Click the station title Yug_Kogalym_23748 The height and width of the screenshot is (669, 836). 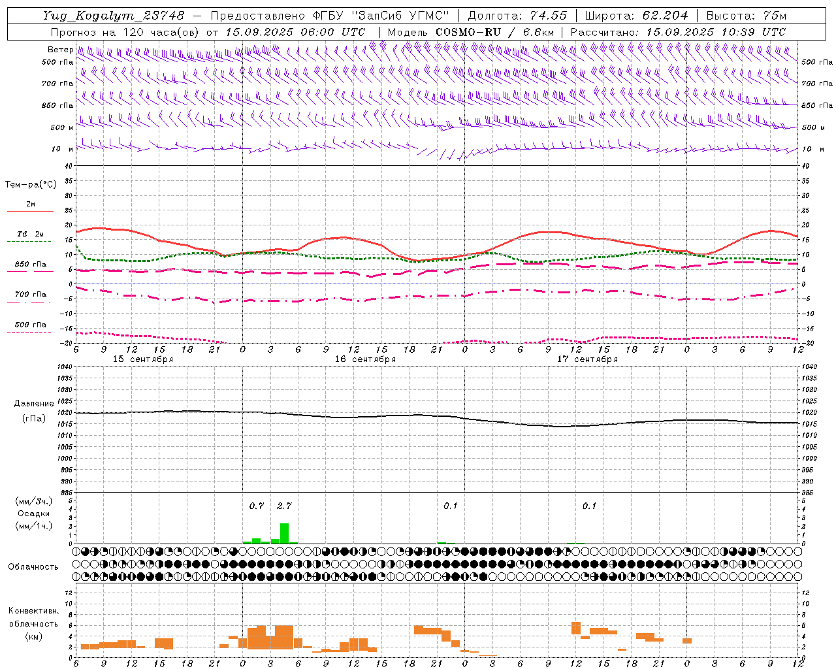[114, 16]
